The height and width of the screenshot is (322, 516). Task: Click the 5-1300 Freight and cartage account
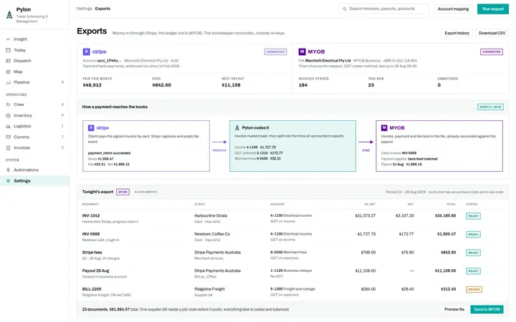point(292,289)
